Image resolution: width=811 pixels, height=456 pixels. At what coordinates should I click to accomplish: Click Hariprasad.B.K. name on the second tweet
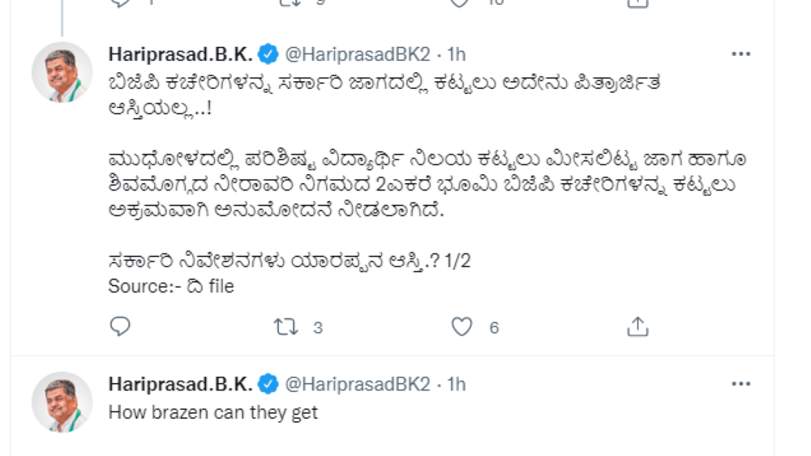pos(181,383)
